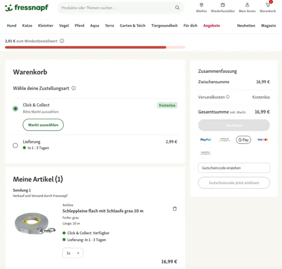Click 'Bitte Markt auswählen' hint text
This screenshot has width=282, height=269.
41,112
